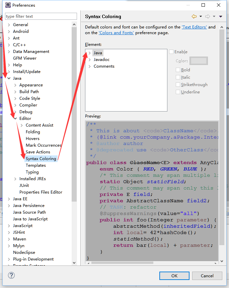Click the Preferences window title icon
This screenshot has height=288, width=229.
tap(8, 5)
